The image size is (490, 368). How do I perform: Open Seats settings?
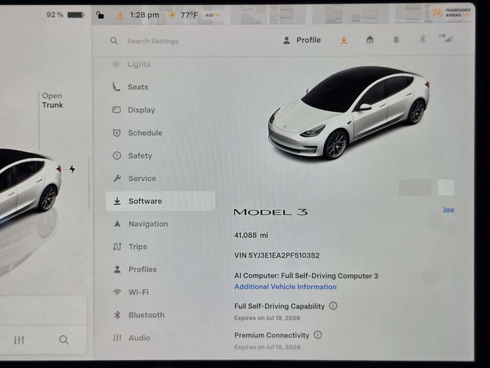[x=130, y=87]
